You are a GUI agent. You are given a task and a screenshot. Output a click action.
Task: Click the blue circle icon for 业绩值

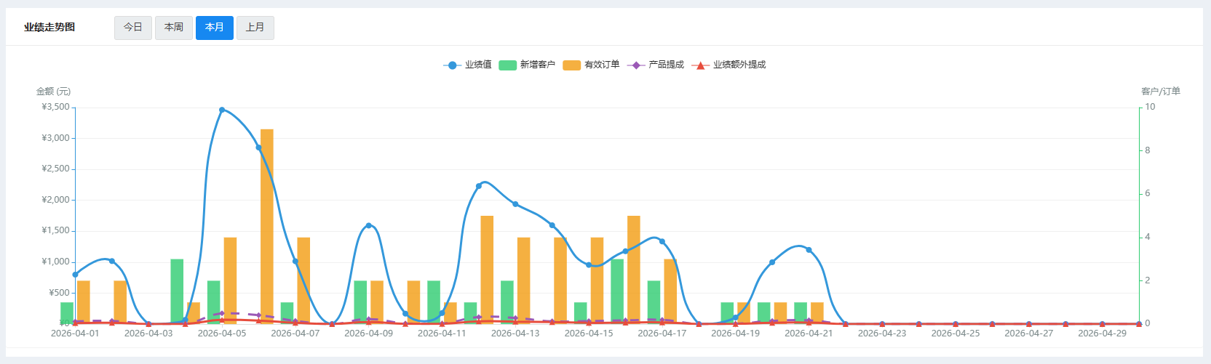(x=453, y=65)
